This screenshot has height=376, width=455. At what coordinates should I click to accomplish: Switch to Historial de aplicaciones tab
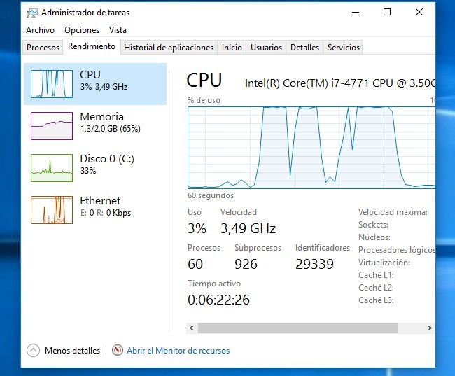pos(169,48)
